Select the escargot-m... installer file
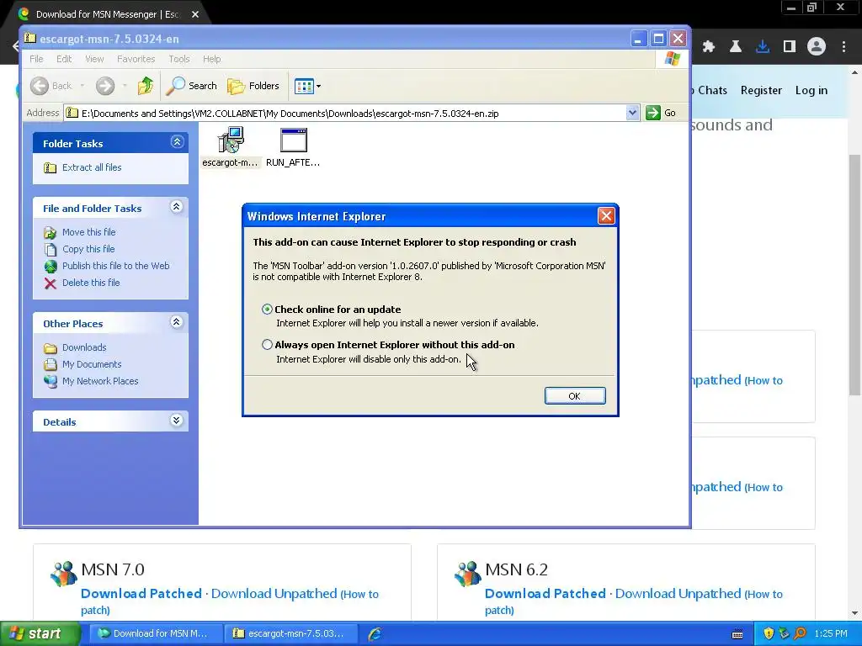The width and height of the screenshot is (862, 646). point(230,146)
